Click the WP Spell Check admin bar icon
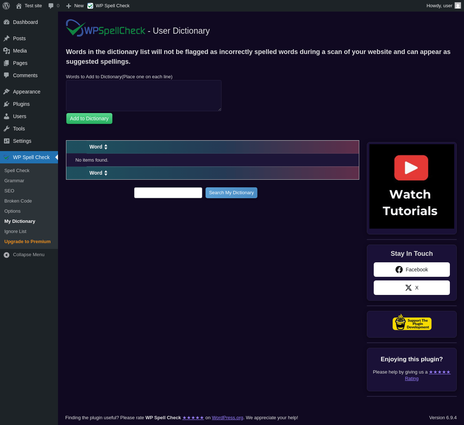This screenshot has height=425, width=464. point(90,6)
